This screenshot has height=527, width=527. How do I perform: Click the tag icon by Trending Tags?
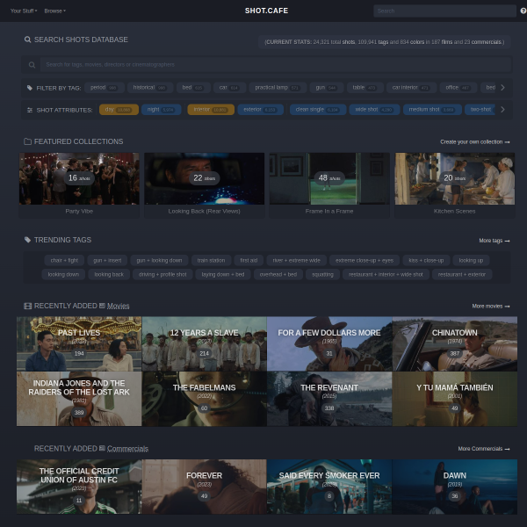pyautogui.click(x=27, y=240)
